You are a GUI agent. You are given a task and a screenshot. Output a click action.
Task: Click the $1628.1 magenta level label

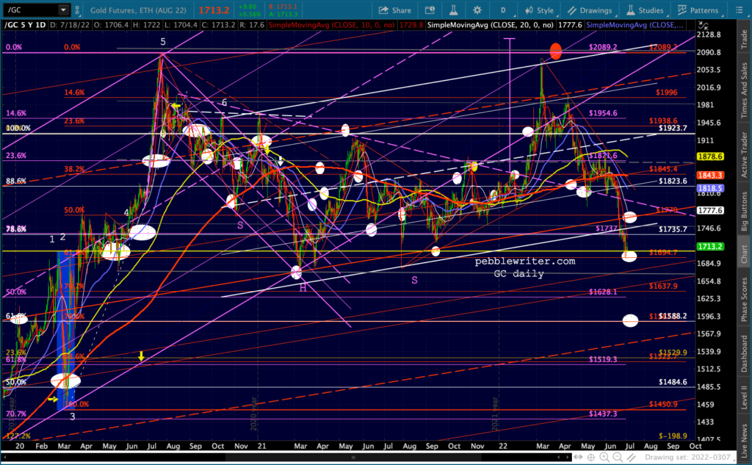click(604, 292)
